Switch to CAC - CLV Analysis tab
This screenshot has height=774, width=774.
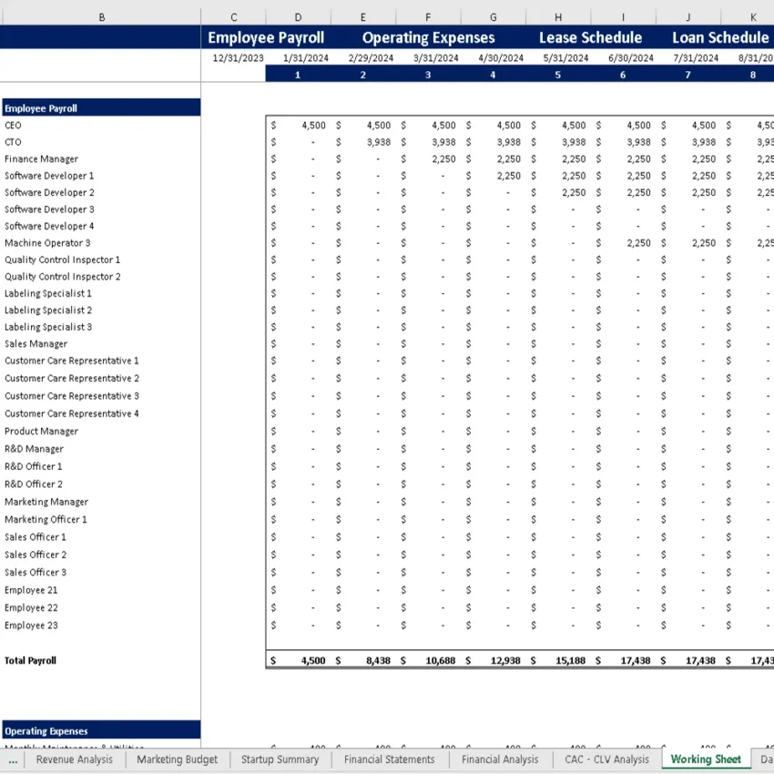pyautogui.click(x=606, y=759)
